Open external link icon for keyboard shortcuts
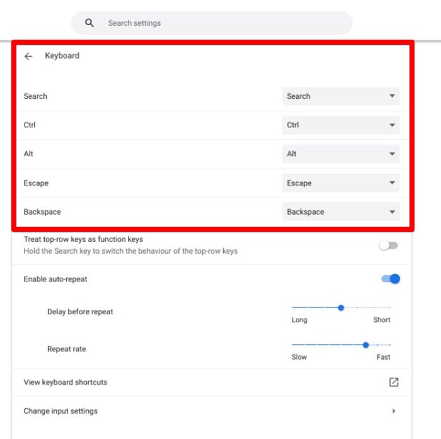The width and height of the screenshot is (441, 439). (x=394, y=382)
